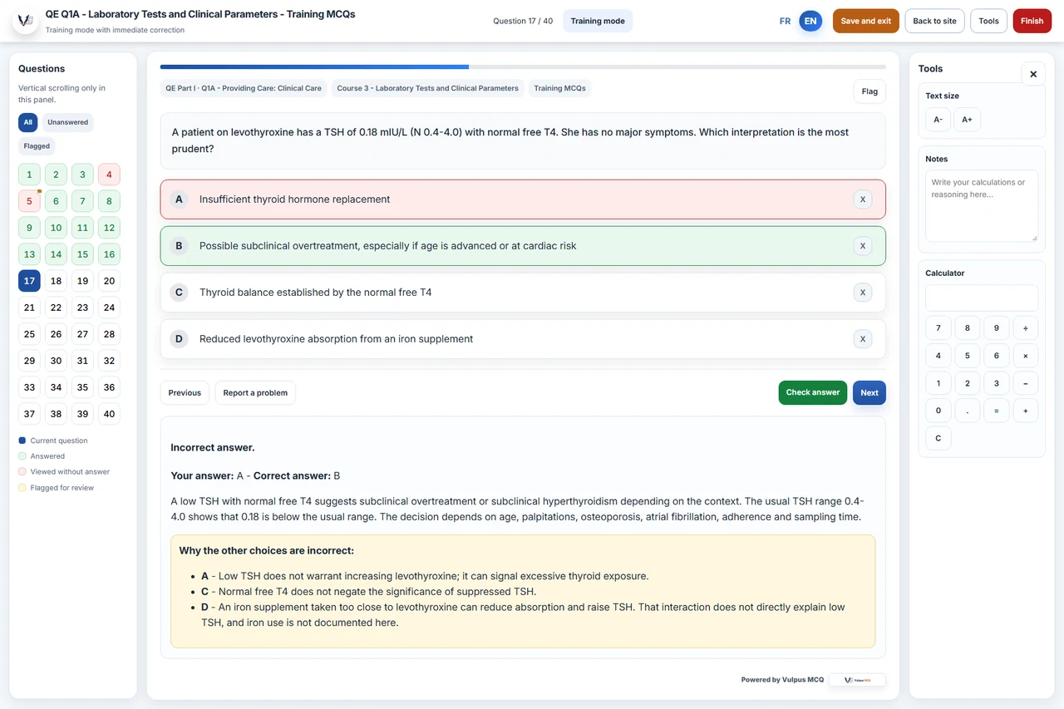
Task: Click the red Finish button
Action: (x=1032, y=21)
